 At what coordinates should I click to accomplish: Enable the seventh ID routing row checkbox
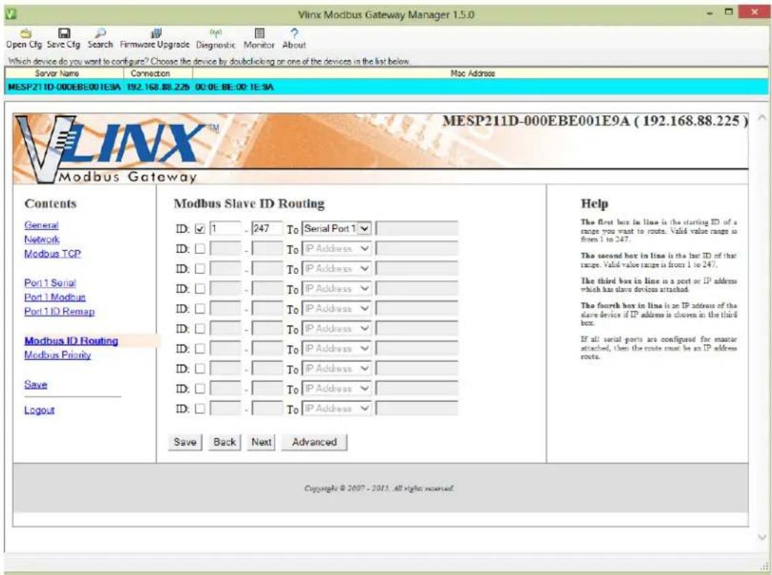tap(200, 349)
